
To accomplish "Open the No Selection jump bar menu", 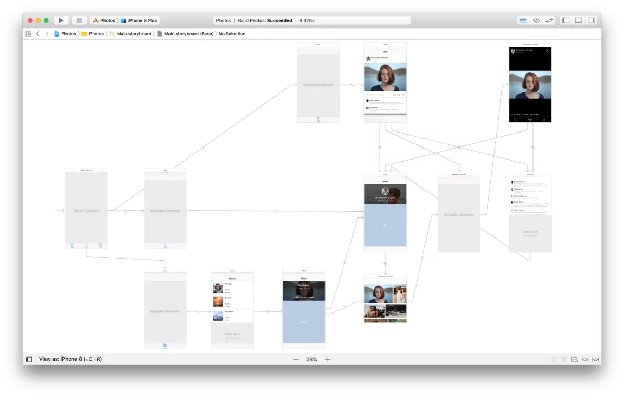I will point(232,34).
